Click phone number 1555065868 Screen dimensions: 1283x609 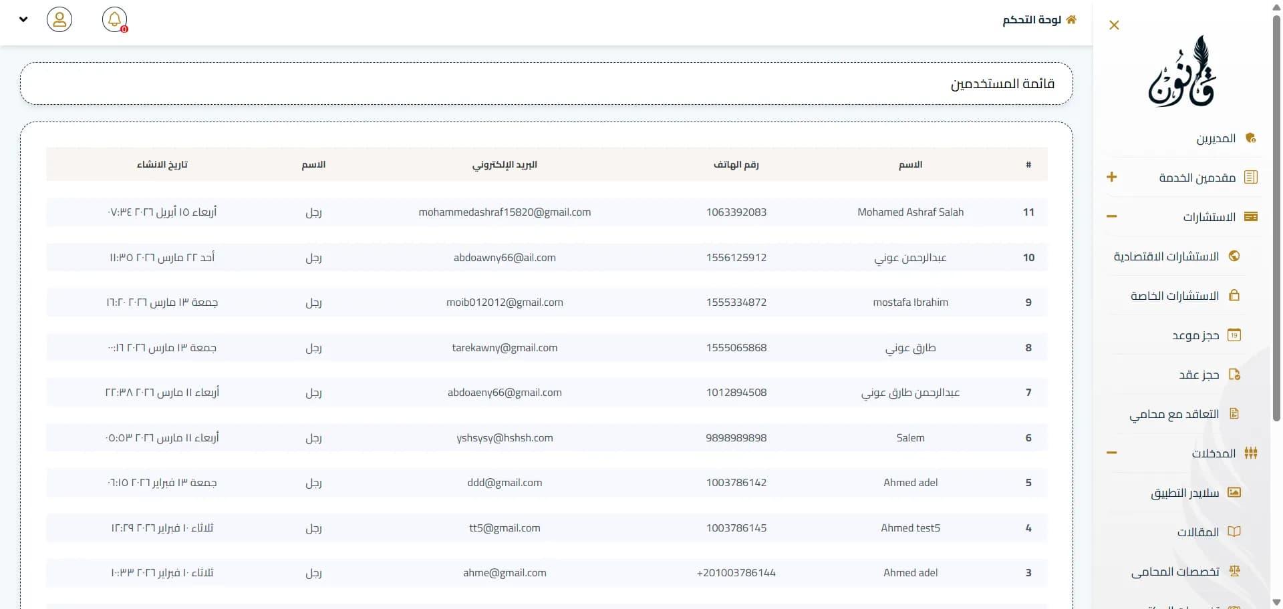736,347
